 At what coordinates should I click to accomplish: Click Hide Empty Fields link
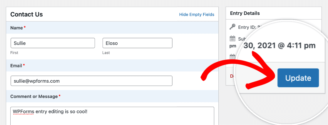pyautogui.click(x=197, y=15)
